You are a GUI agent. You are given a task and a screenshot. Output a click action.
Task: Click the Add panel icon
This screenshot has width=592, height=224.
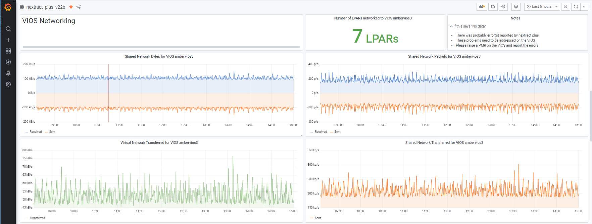click(x=482, y=7)
